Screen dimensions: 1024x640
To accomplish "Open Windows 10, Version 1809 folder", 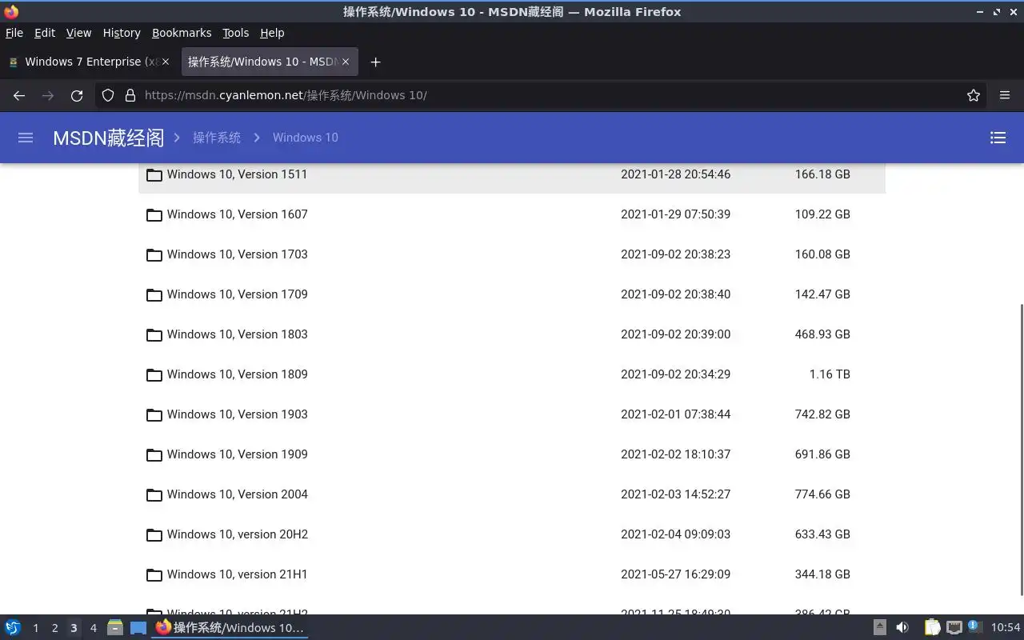I will coord(237,374).
